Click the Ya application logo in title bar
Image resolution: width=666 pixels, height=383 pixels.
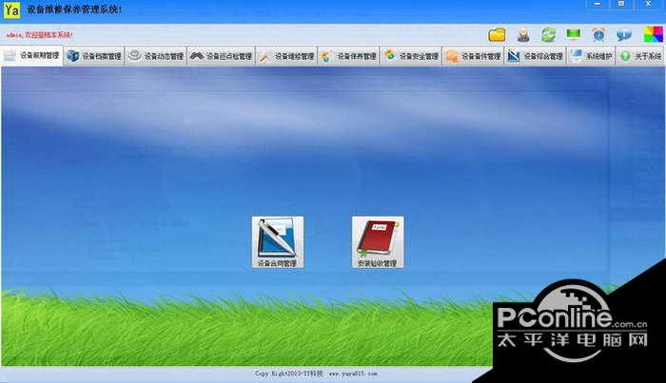click(x=11, y=10)
